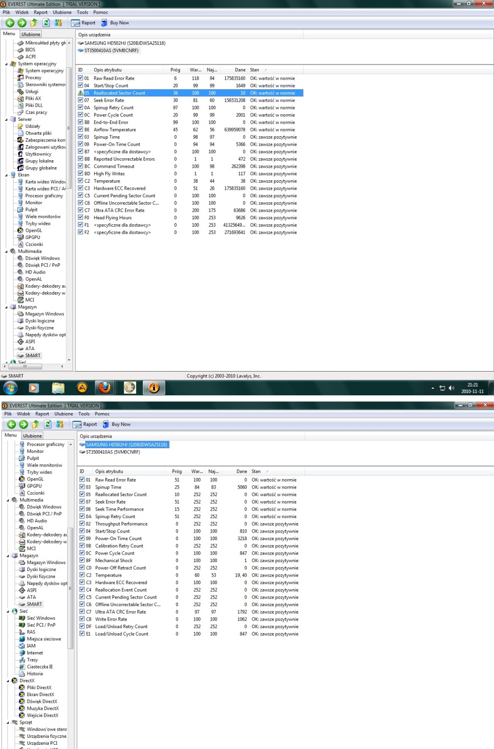Switch to Ulubione tab in lower window

(x=32, y=436)
